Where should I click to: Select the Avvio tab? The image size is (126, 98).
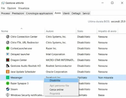[x=58, y=13]
